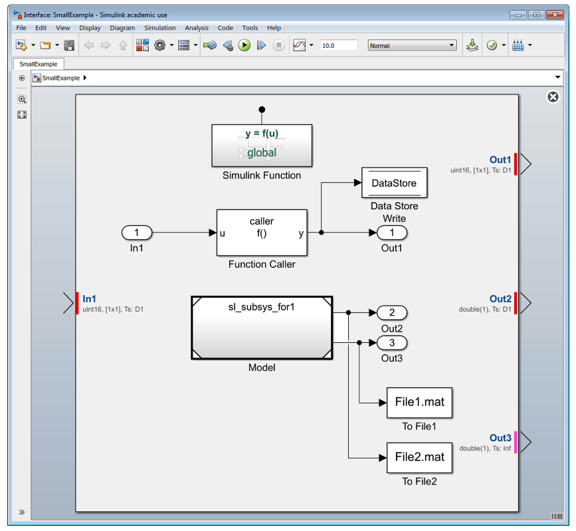The width and height of the screenshot is (576, 531).
Task: Open the Model Explorer toolbar icon
Action: pyautogui.click(x=183, y=45)
